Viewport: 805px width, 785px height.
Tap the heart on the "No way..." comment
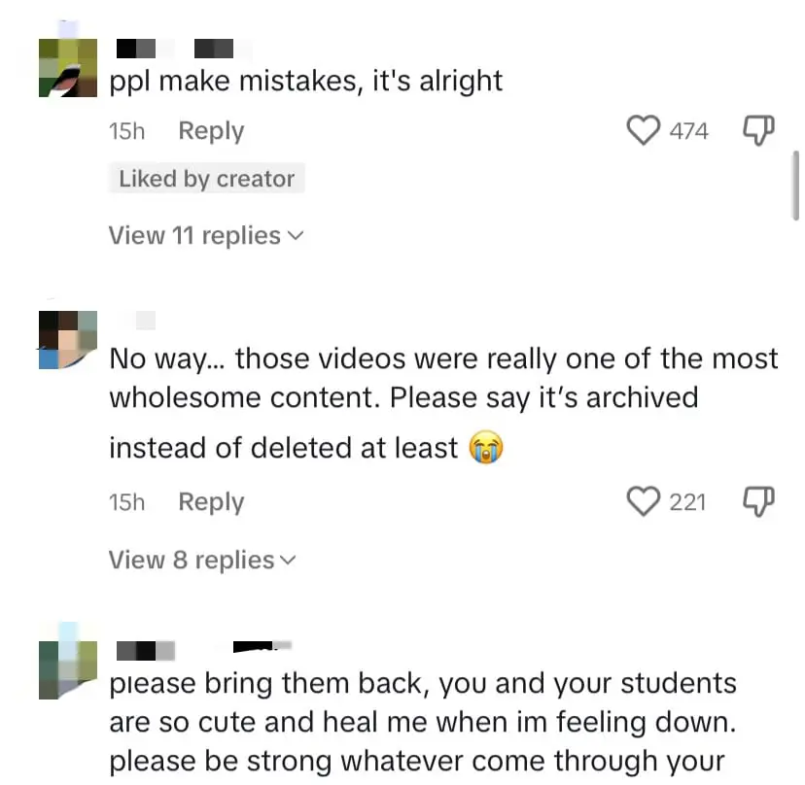[x=644, y=501]
